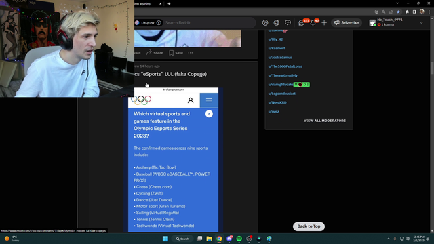Click the page vertical scrollbar thumb

tap(432, 68)
